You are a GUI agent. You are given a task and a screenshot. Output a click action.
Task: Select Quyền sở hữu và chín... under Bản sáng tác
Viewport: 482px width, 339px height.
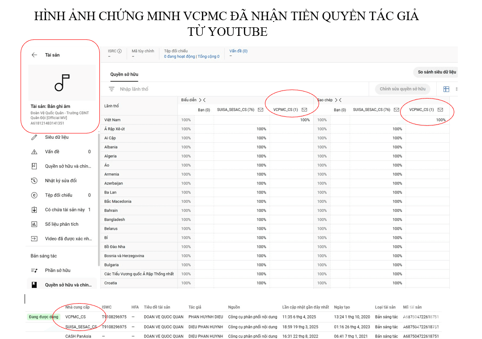[x=68, y=285]
